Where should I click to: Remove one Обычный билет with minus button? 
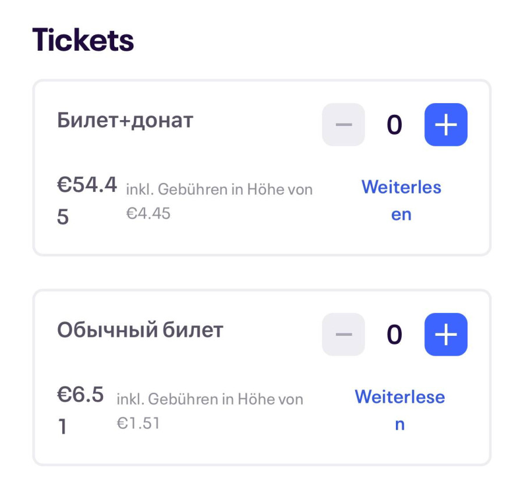click(343, 335)
